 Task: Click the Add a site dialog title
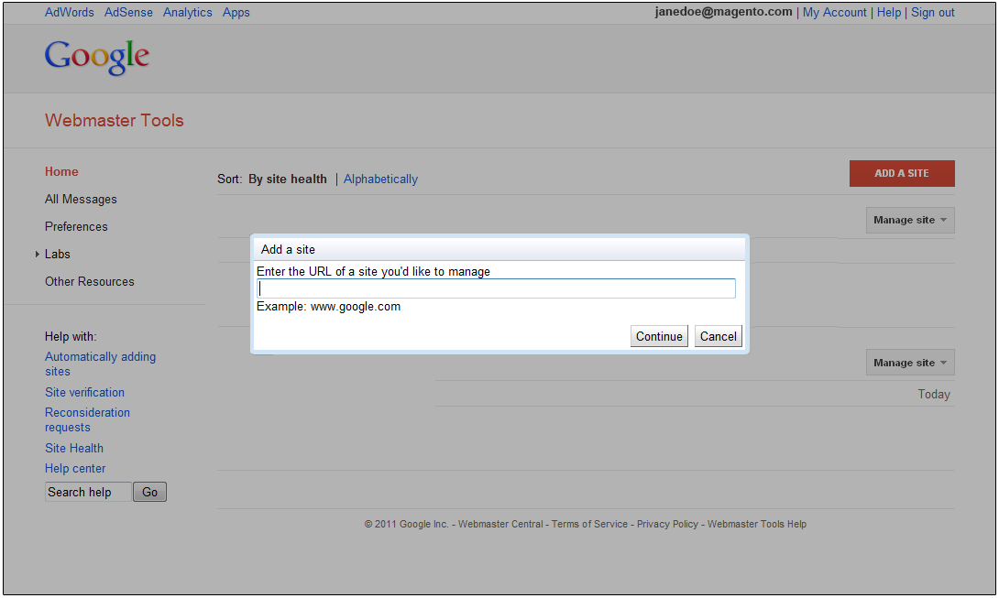pyautogui.click(x=288, y=250)
